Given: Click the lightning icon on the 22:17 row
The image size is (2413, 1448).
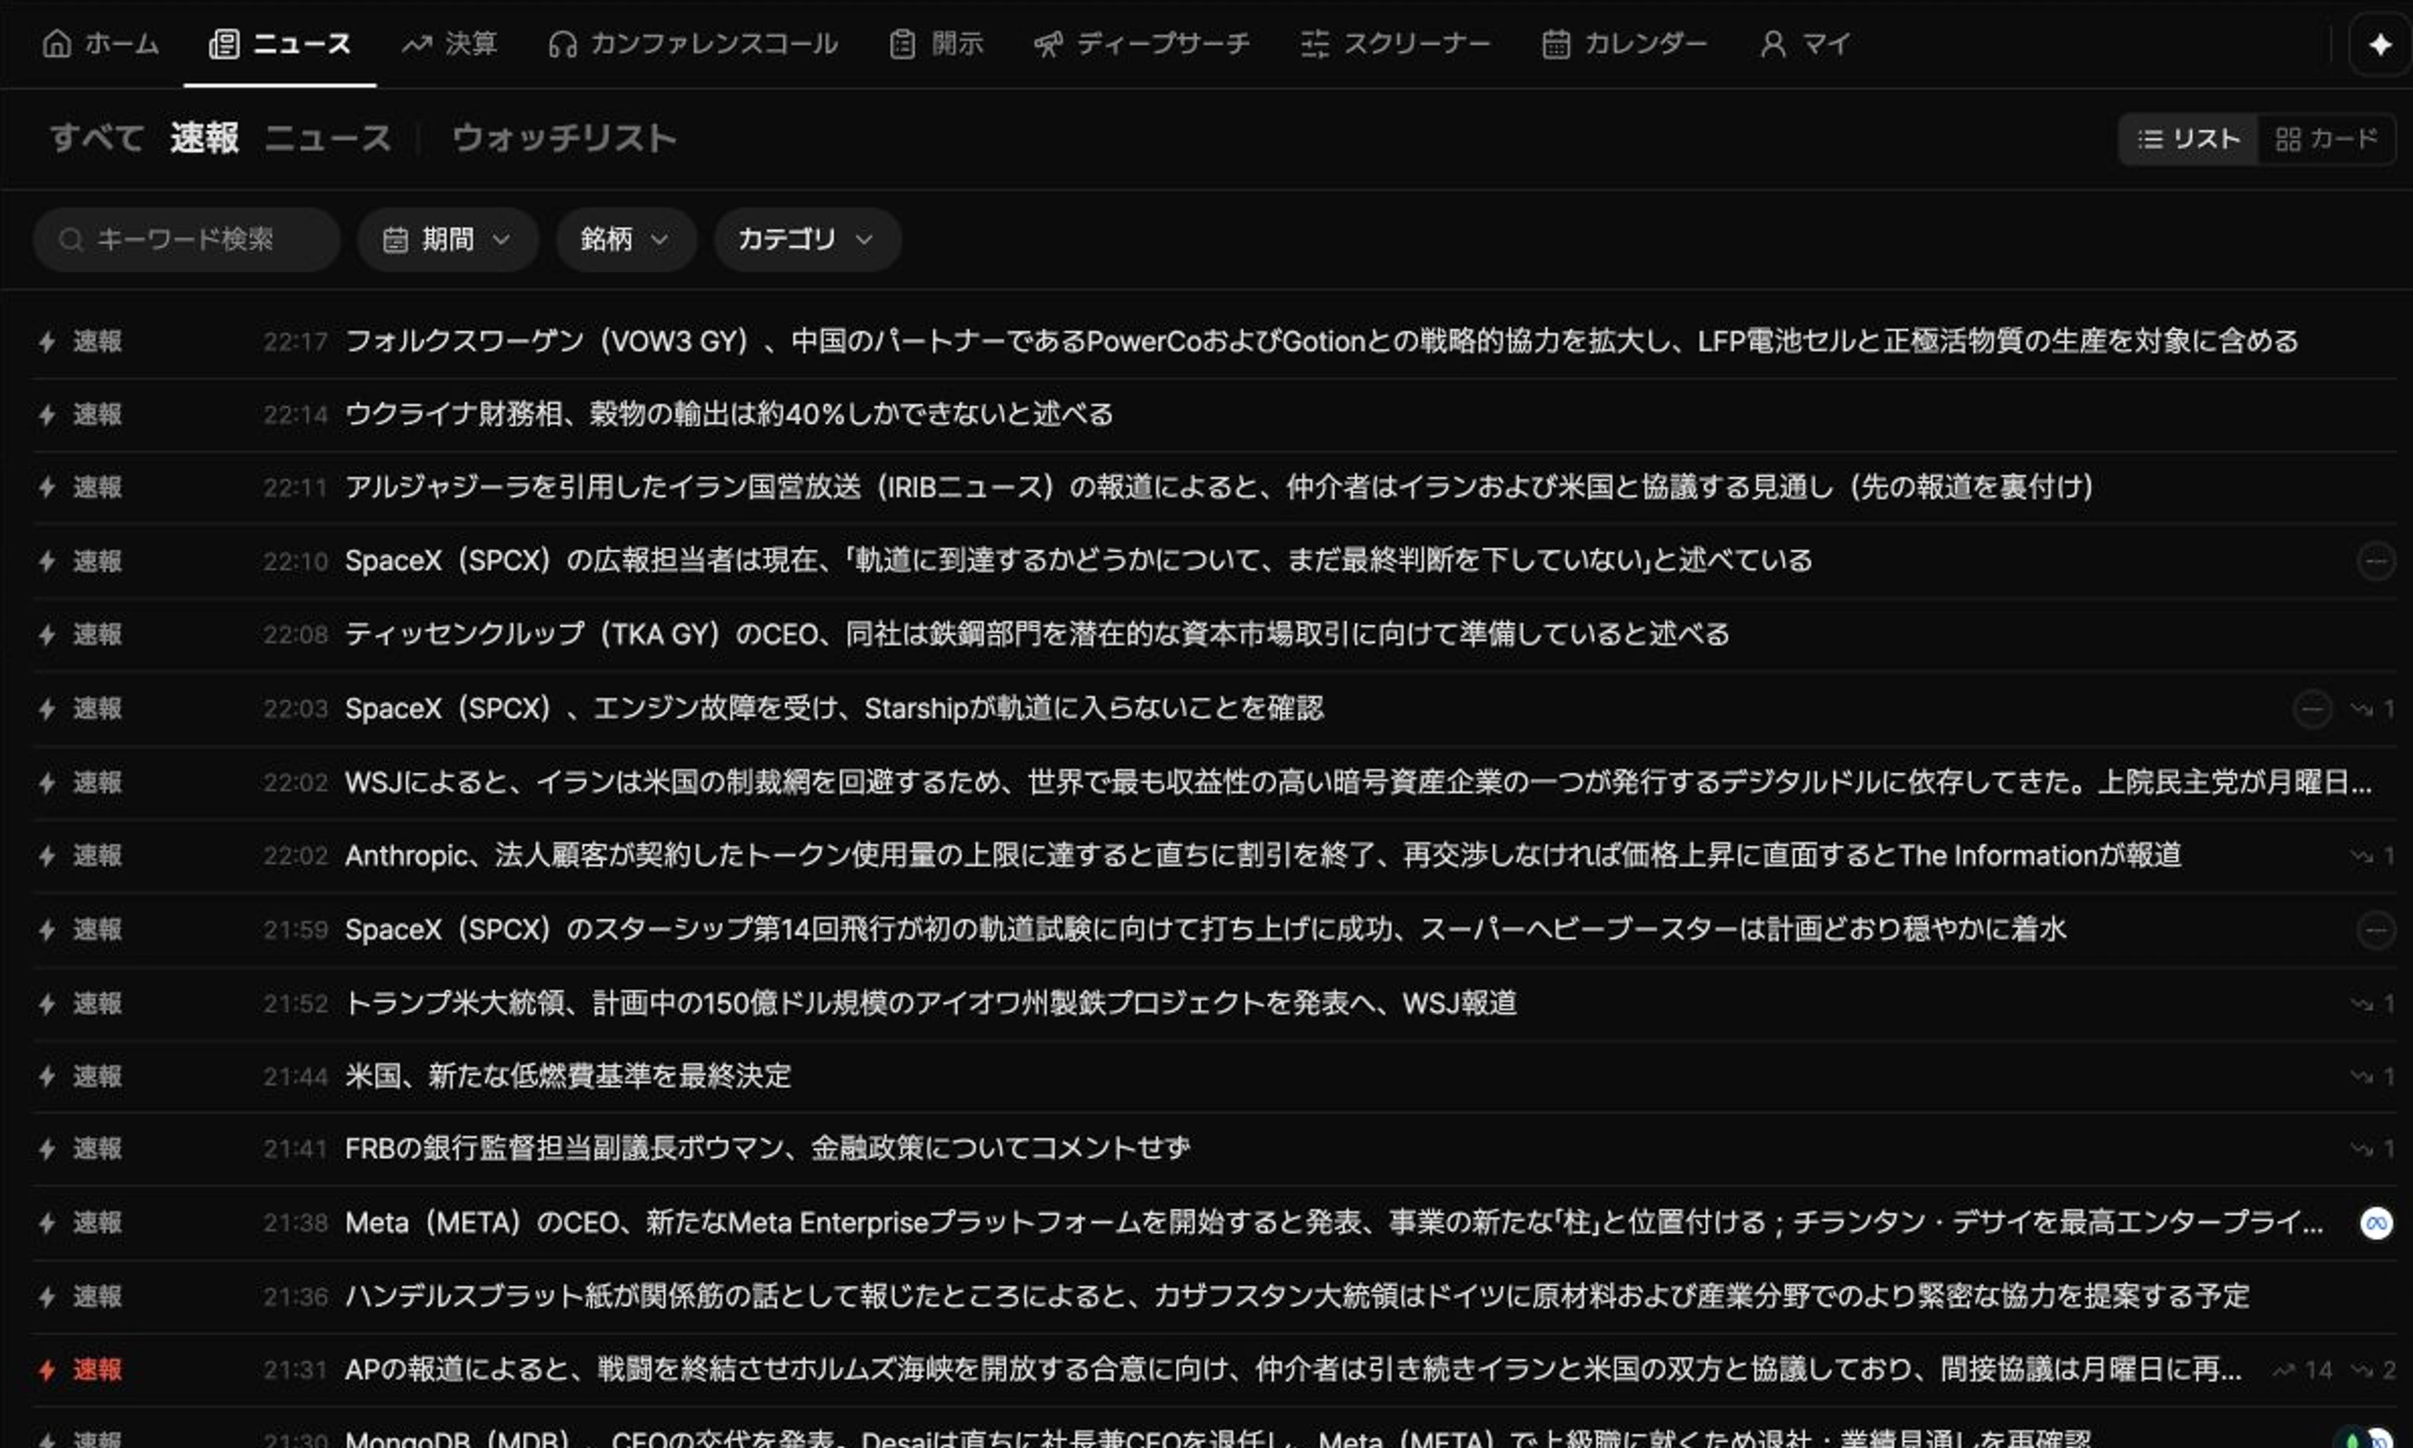Looking at the screenshot, I should (x=45, y=342).
